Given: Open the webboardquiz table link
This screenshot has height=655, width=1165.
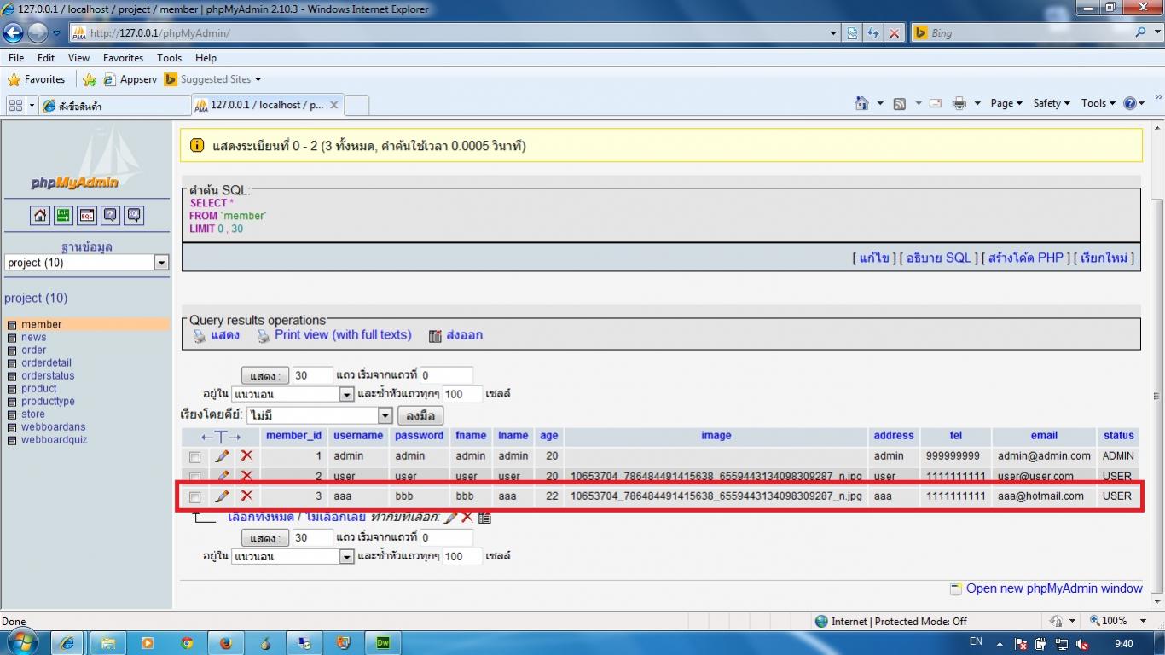Looking at the screenshot, I should click(55, 440).
